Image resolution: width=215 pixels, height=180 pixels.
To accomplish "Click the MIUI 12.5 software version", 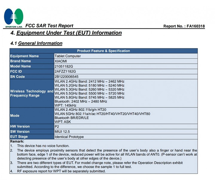I will coord(62,132).
